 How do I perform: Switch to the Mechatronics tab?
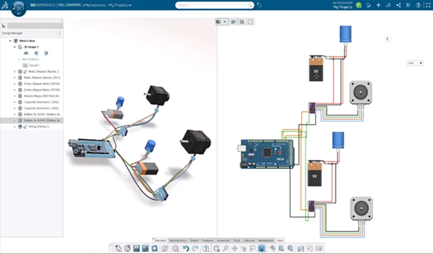point(178,240)
